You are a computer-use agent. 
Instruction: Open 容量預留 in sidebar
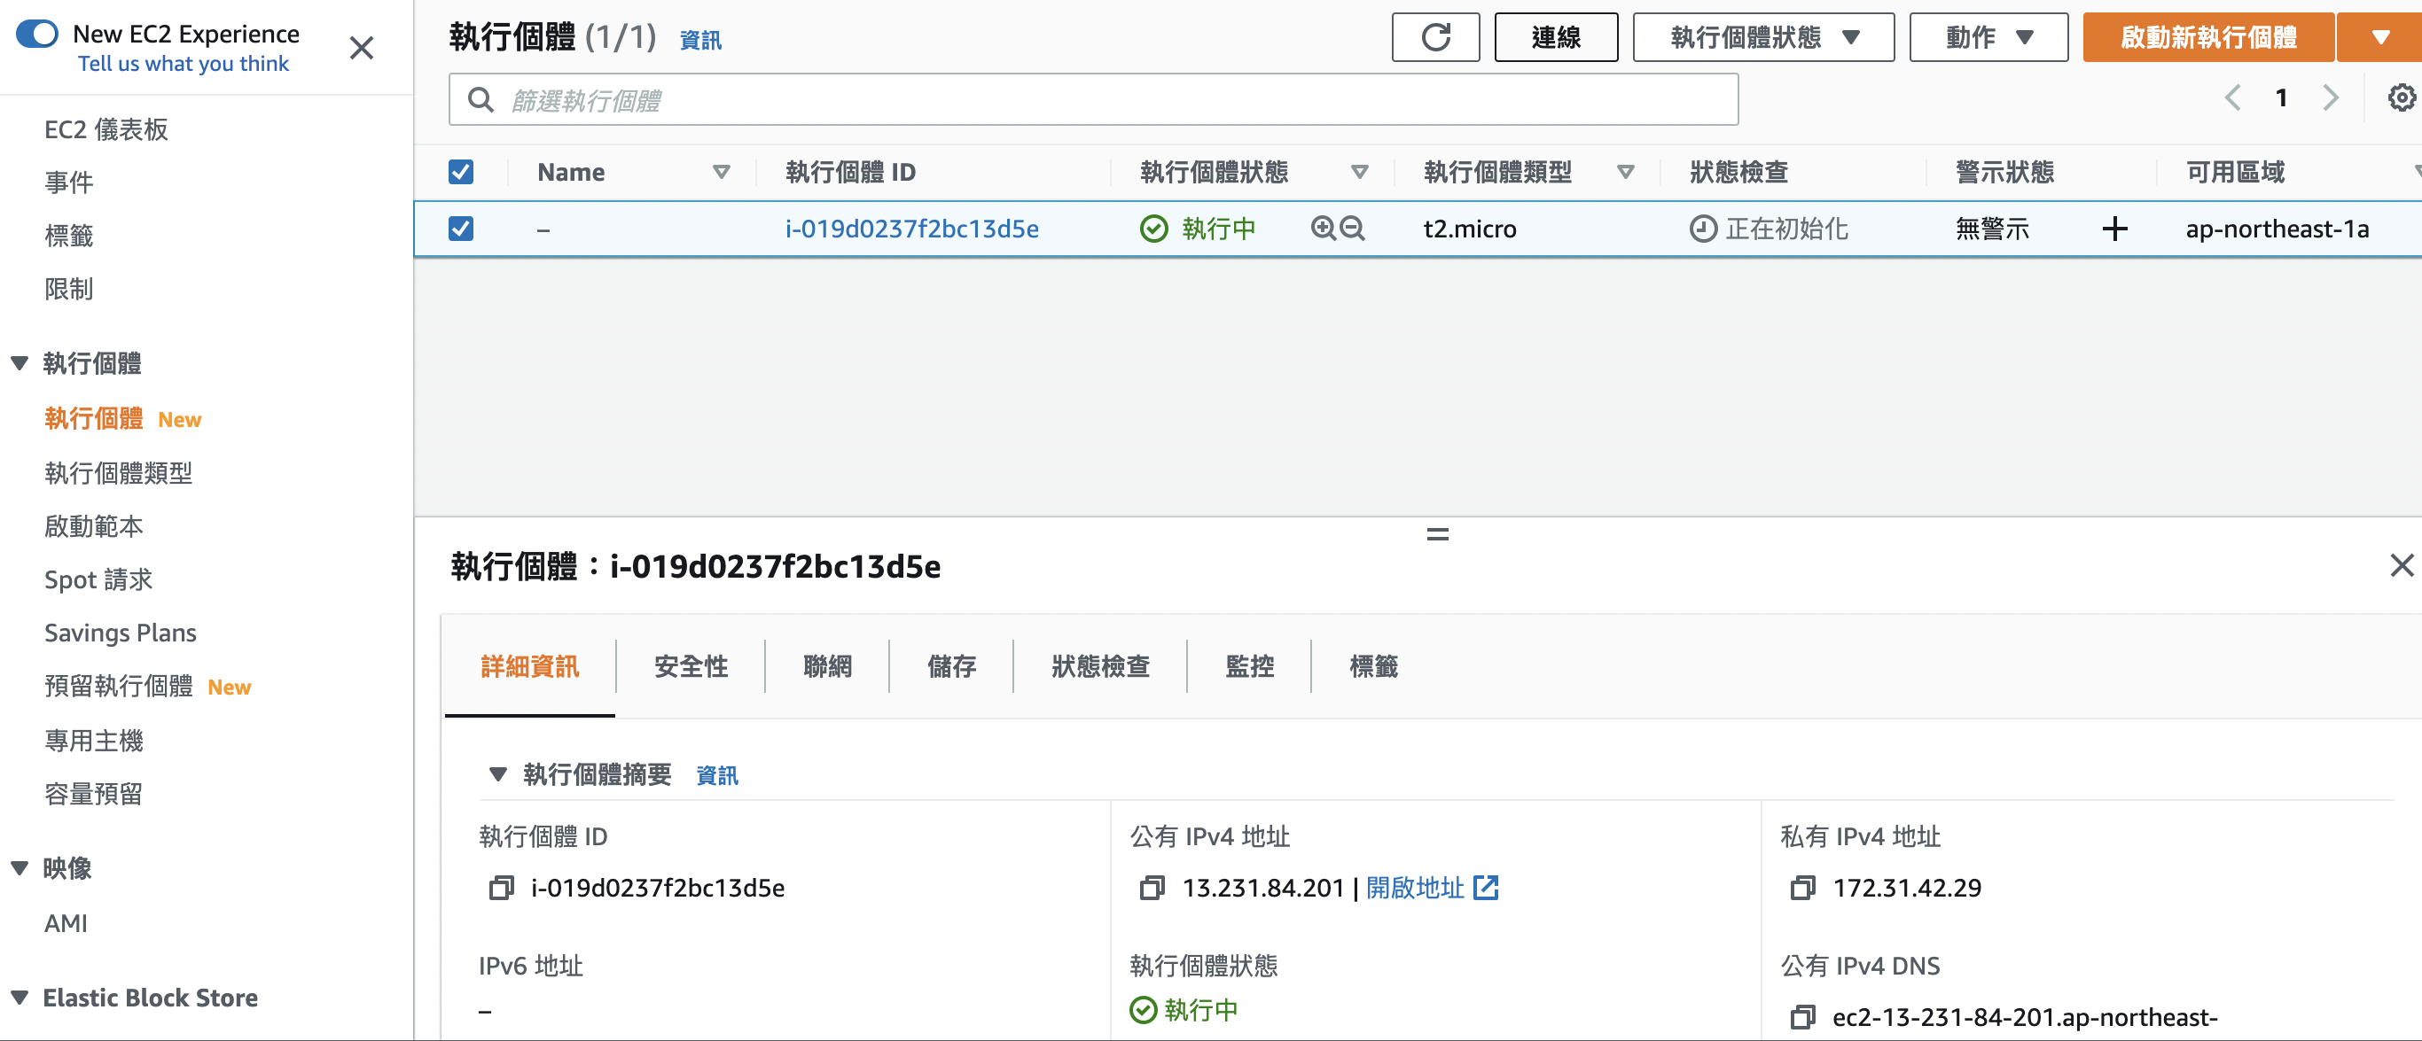[x=94, y=794]
